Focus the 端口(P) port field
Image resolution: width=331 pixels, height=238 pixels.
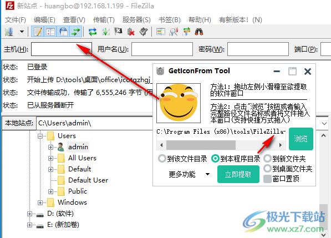(x=325, y=49)
